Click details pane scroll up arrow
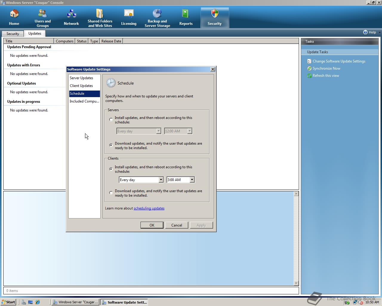The height and width of the screenshot is (306, 382). (296, 194)
